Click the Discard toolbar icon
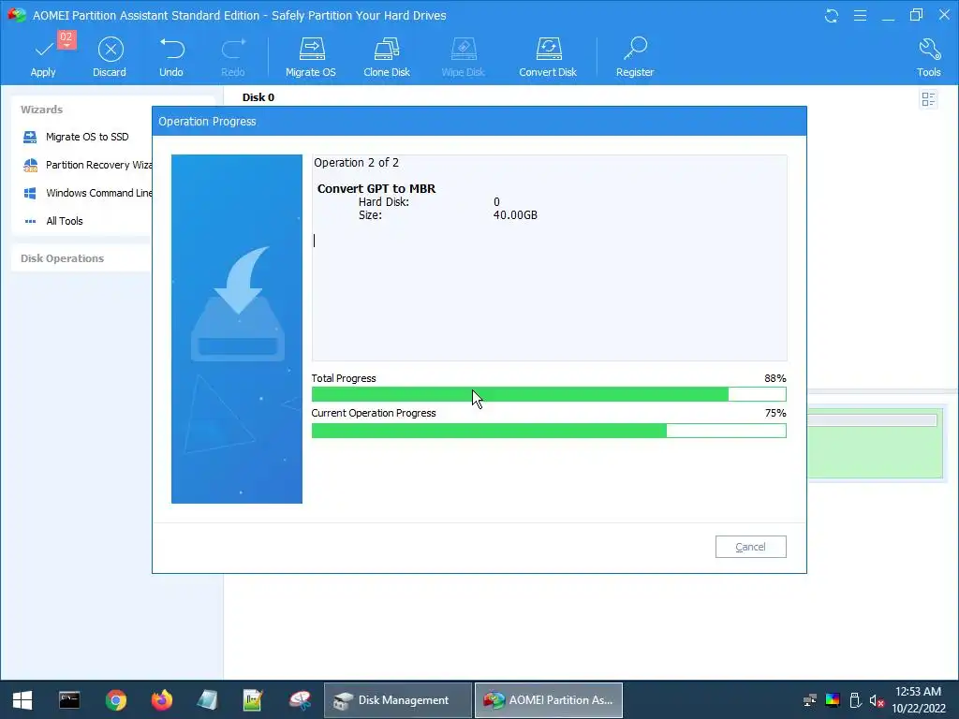 pyautogui.click(x=111, y=50)
